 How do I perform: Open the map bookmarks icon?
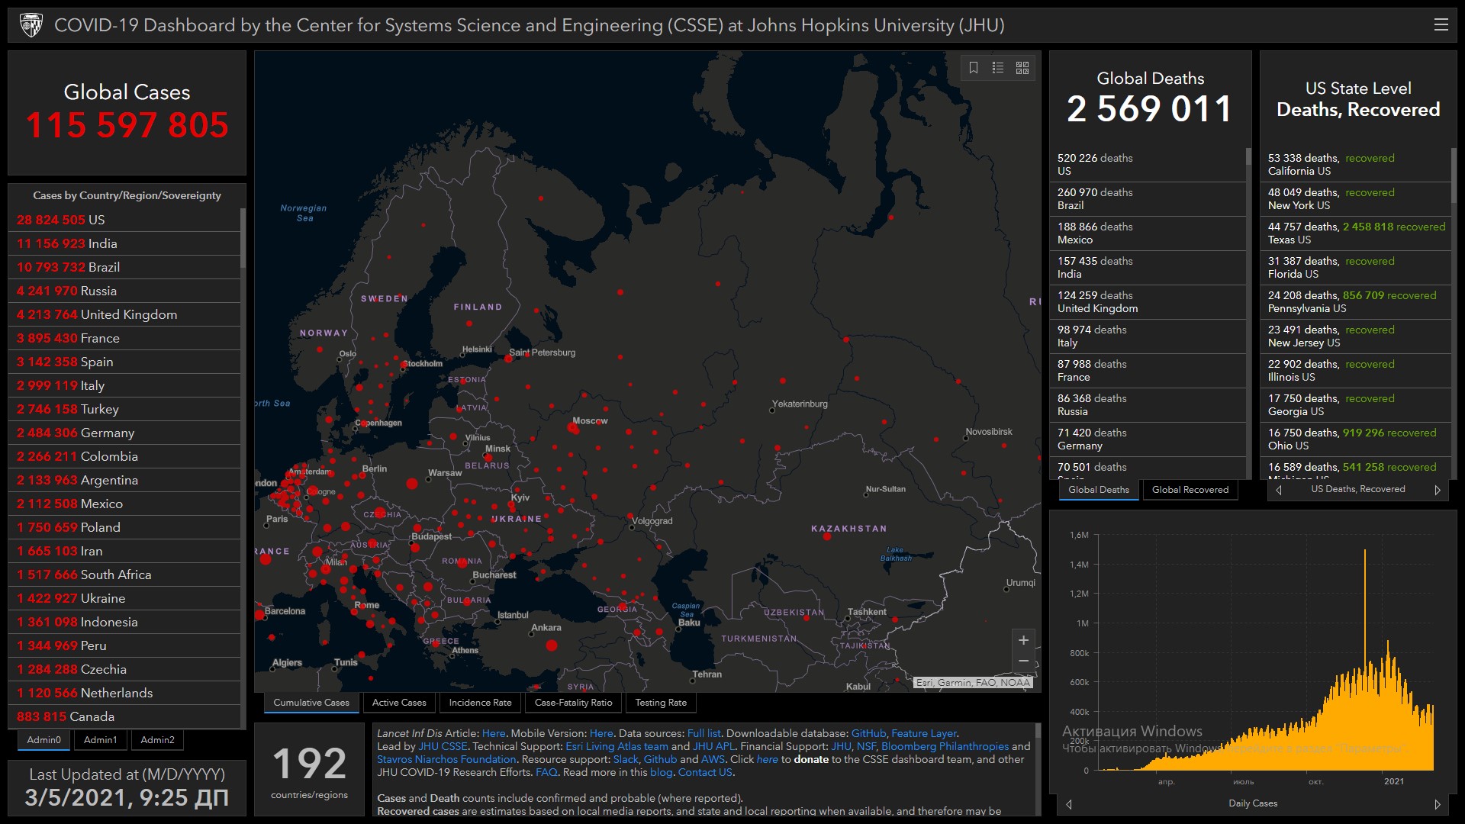974,68
